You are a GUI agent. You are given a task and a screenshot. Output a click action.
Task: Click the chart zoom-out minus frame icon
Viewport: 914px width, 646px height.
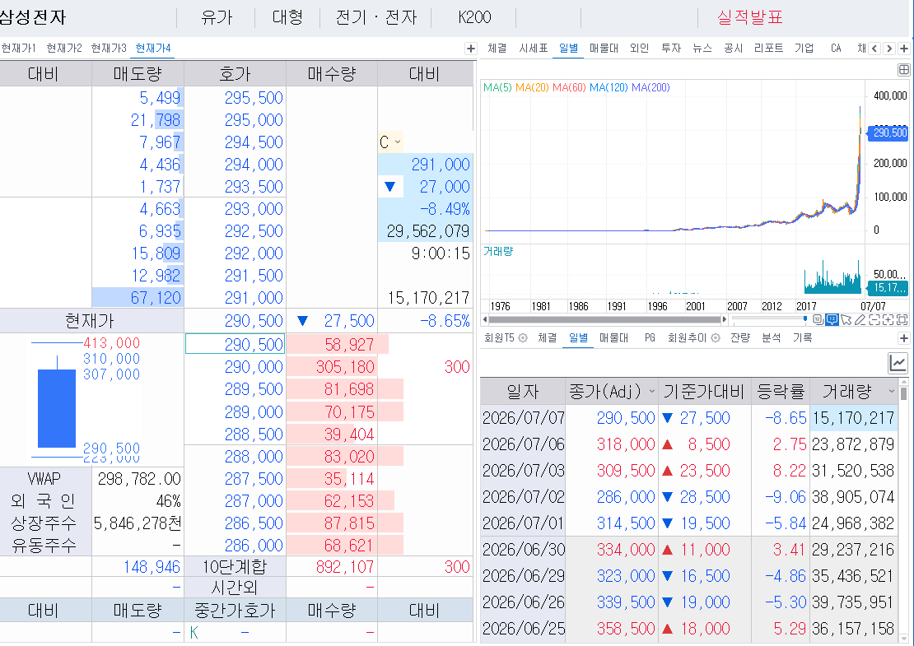point(874,319)
